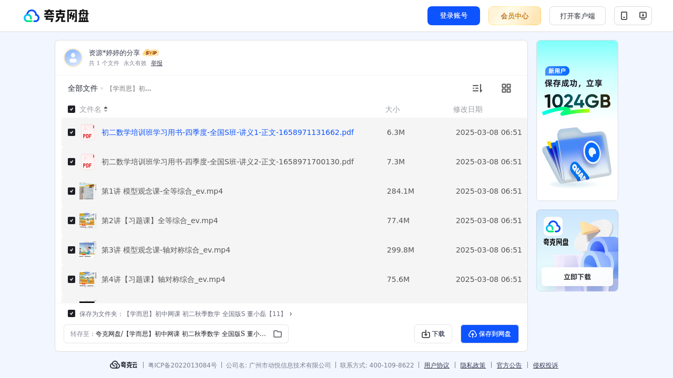
Task: Toggle the select-all files checkbox
Action: point(72,109)
